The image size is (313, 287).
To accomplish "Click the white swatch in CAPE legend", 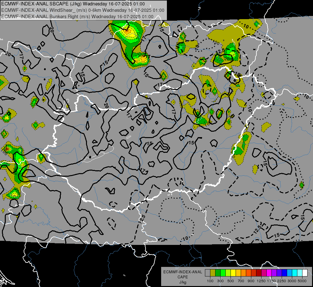I will click(x=305, y=273).
